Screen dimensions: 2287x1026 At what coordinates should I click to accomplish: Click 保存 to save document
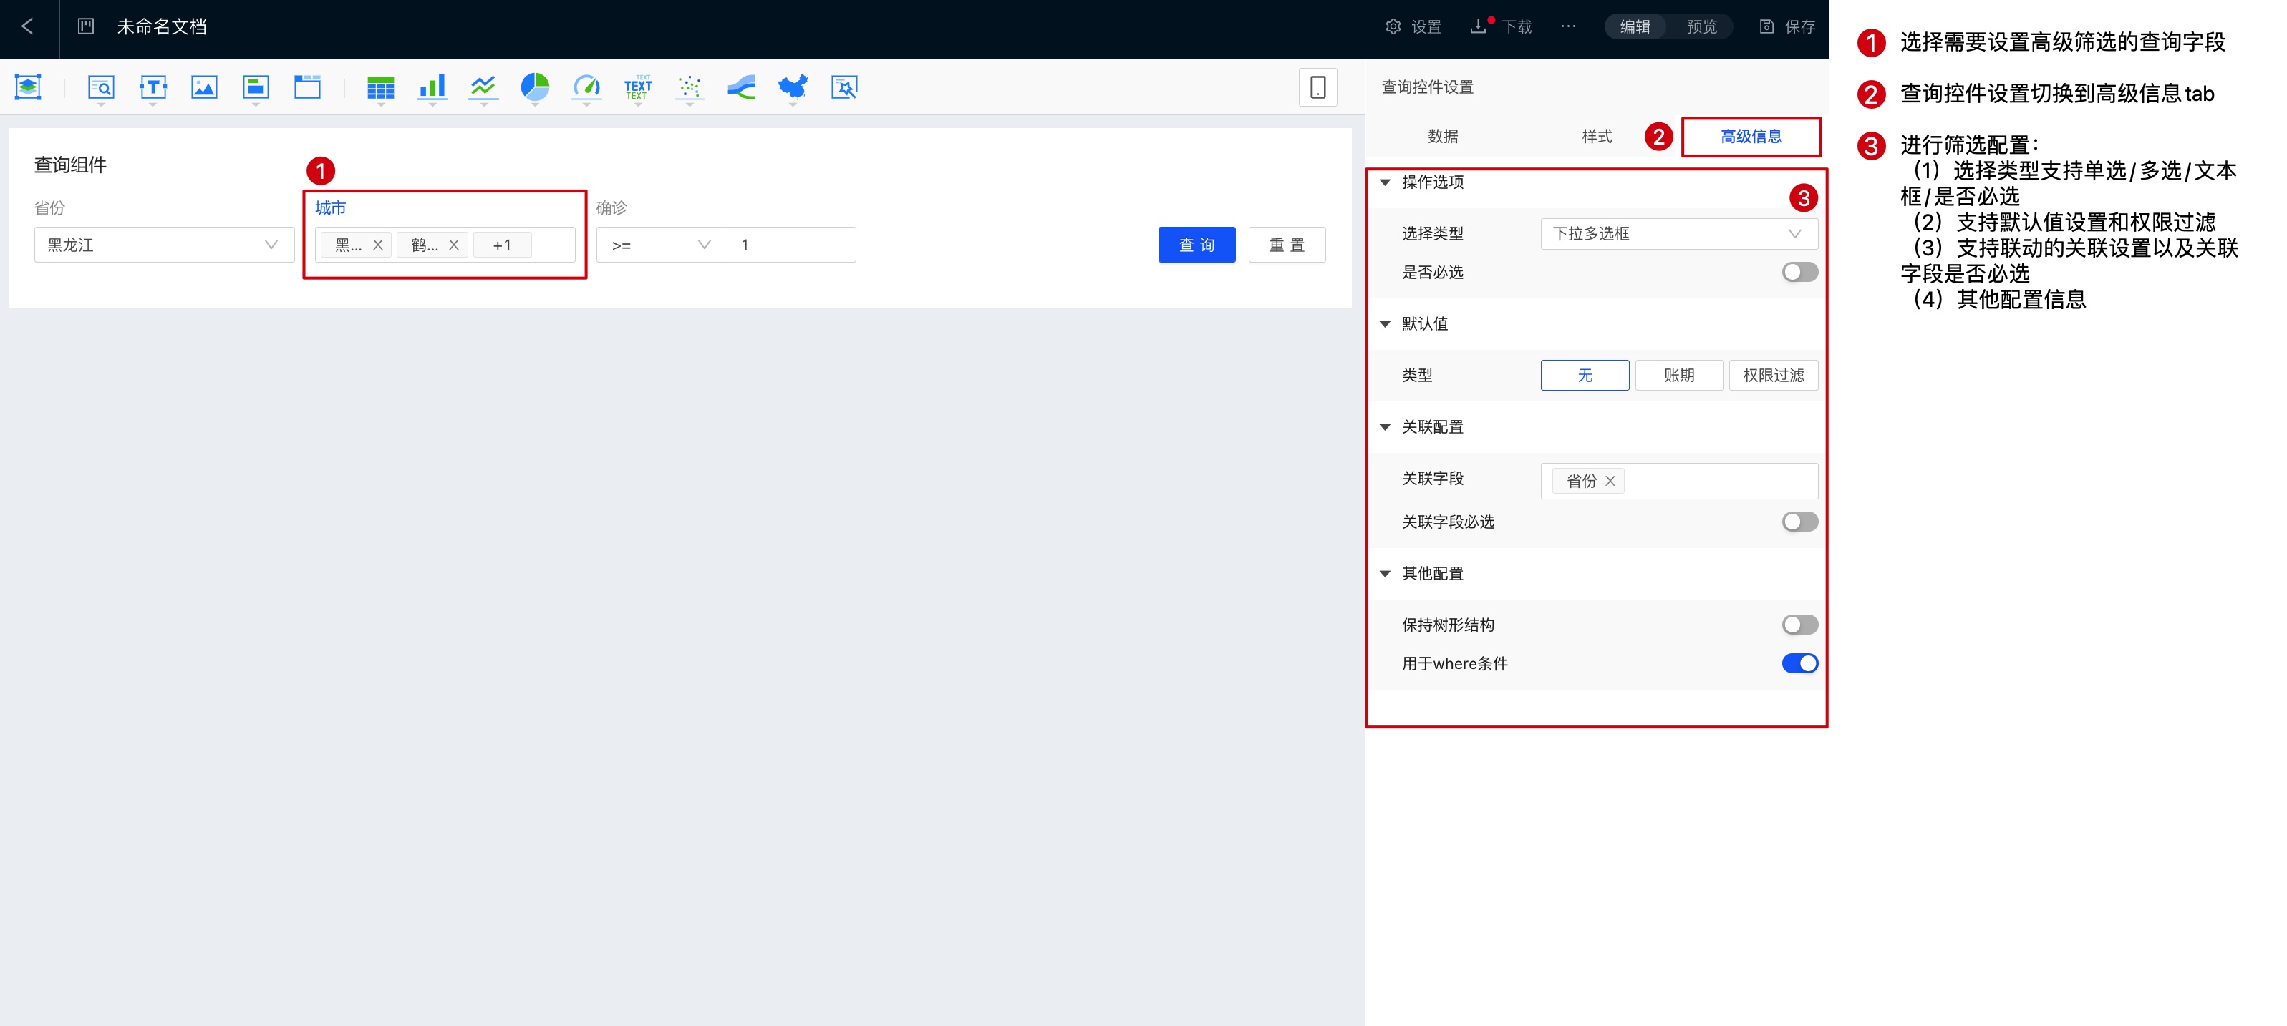click(x=1787, y=26)
